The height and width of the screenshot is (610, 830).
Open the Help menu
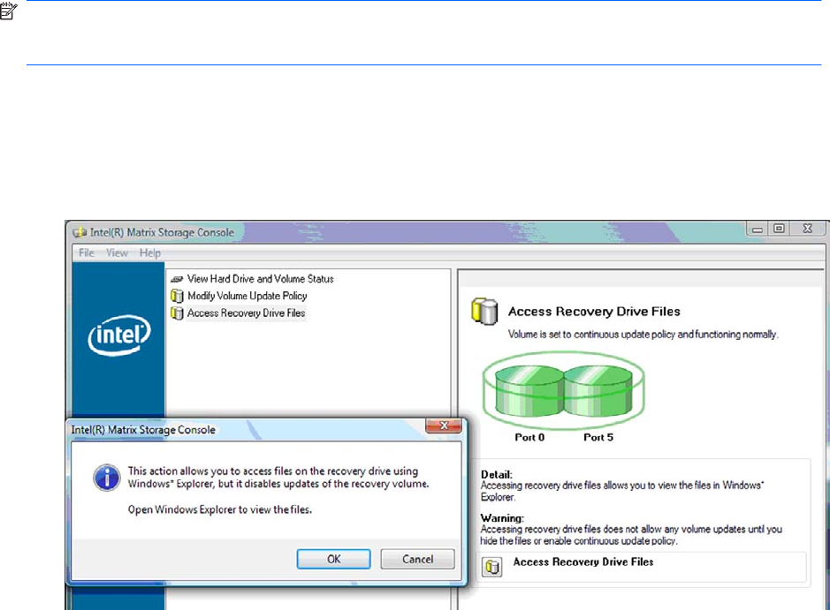pyautogui.click(x=149, y=252)
